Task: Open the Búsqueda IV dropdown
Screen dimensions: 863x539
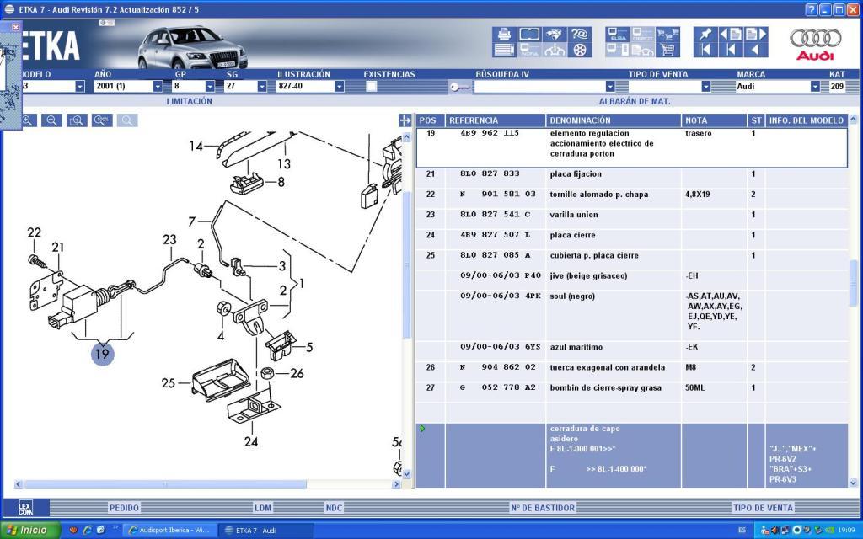Action: point(610,87)
